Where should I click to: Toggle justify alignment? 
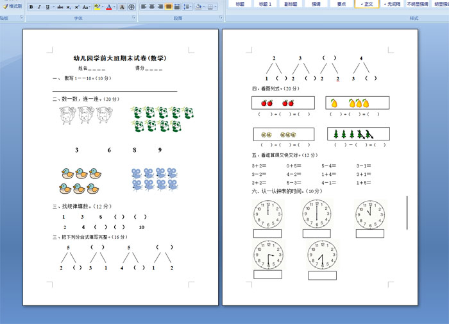pos(169,6)
